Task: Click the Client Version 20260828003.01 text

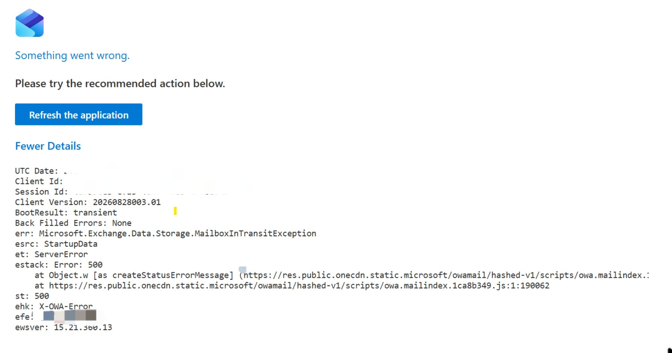Action: 88,202
